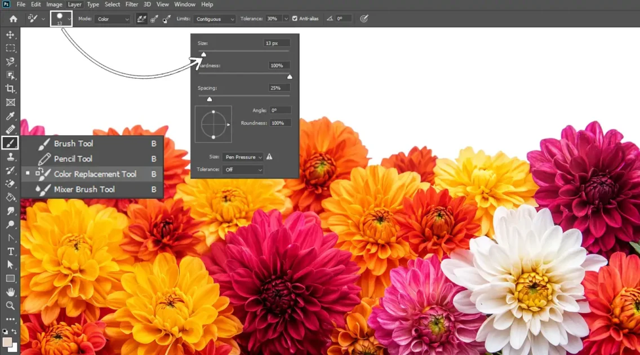Select the Move tool
Screen dimensions: 640x355
tap(10, 35)
